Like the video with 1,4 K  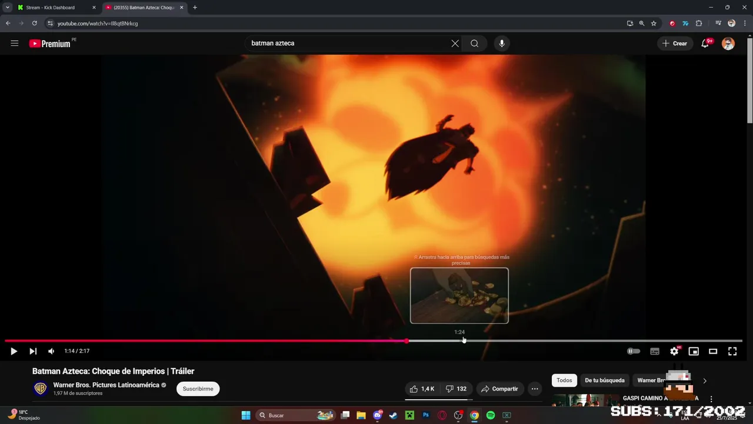(422, 389)
